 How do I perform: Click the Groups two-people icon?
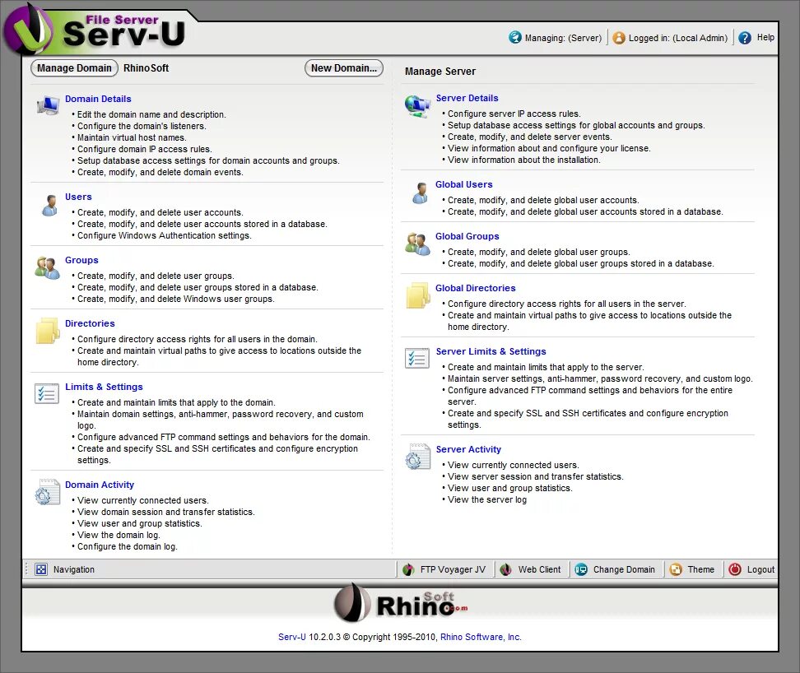click(x=48, y=267)
